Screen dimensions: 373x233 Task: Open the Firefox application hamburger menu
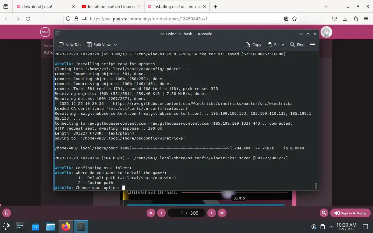(366, 19)
